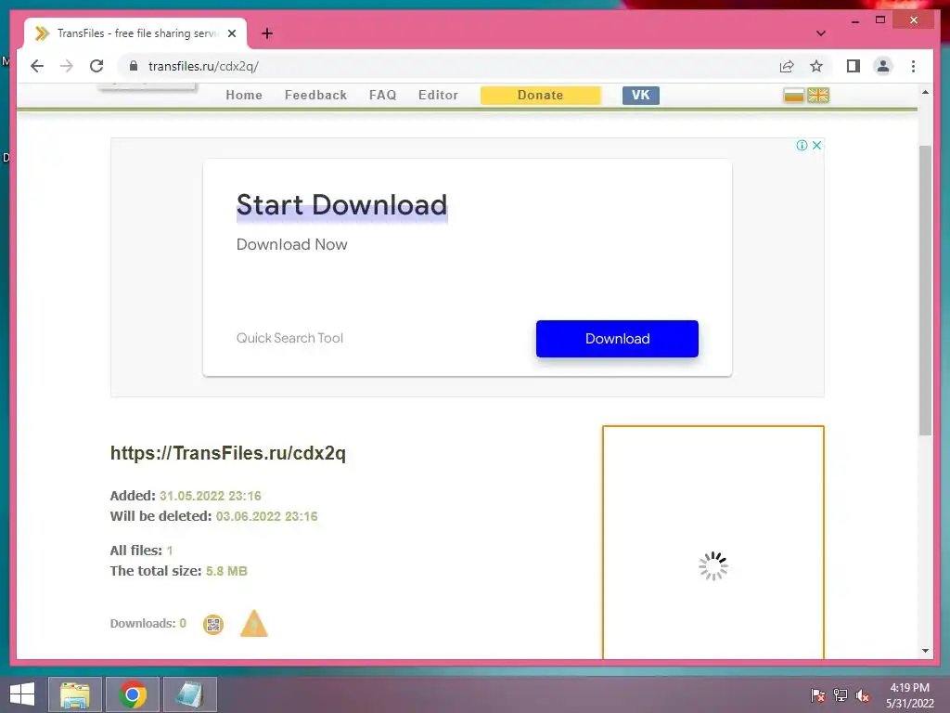Open the taskbar clock and date

pyautogui.click(x=909, y=695)
